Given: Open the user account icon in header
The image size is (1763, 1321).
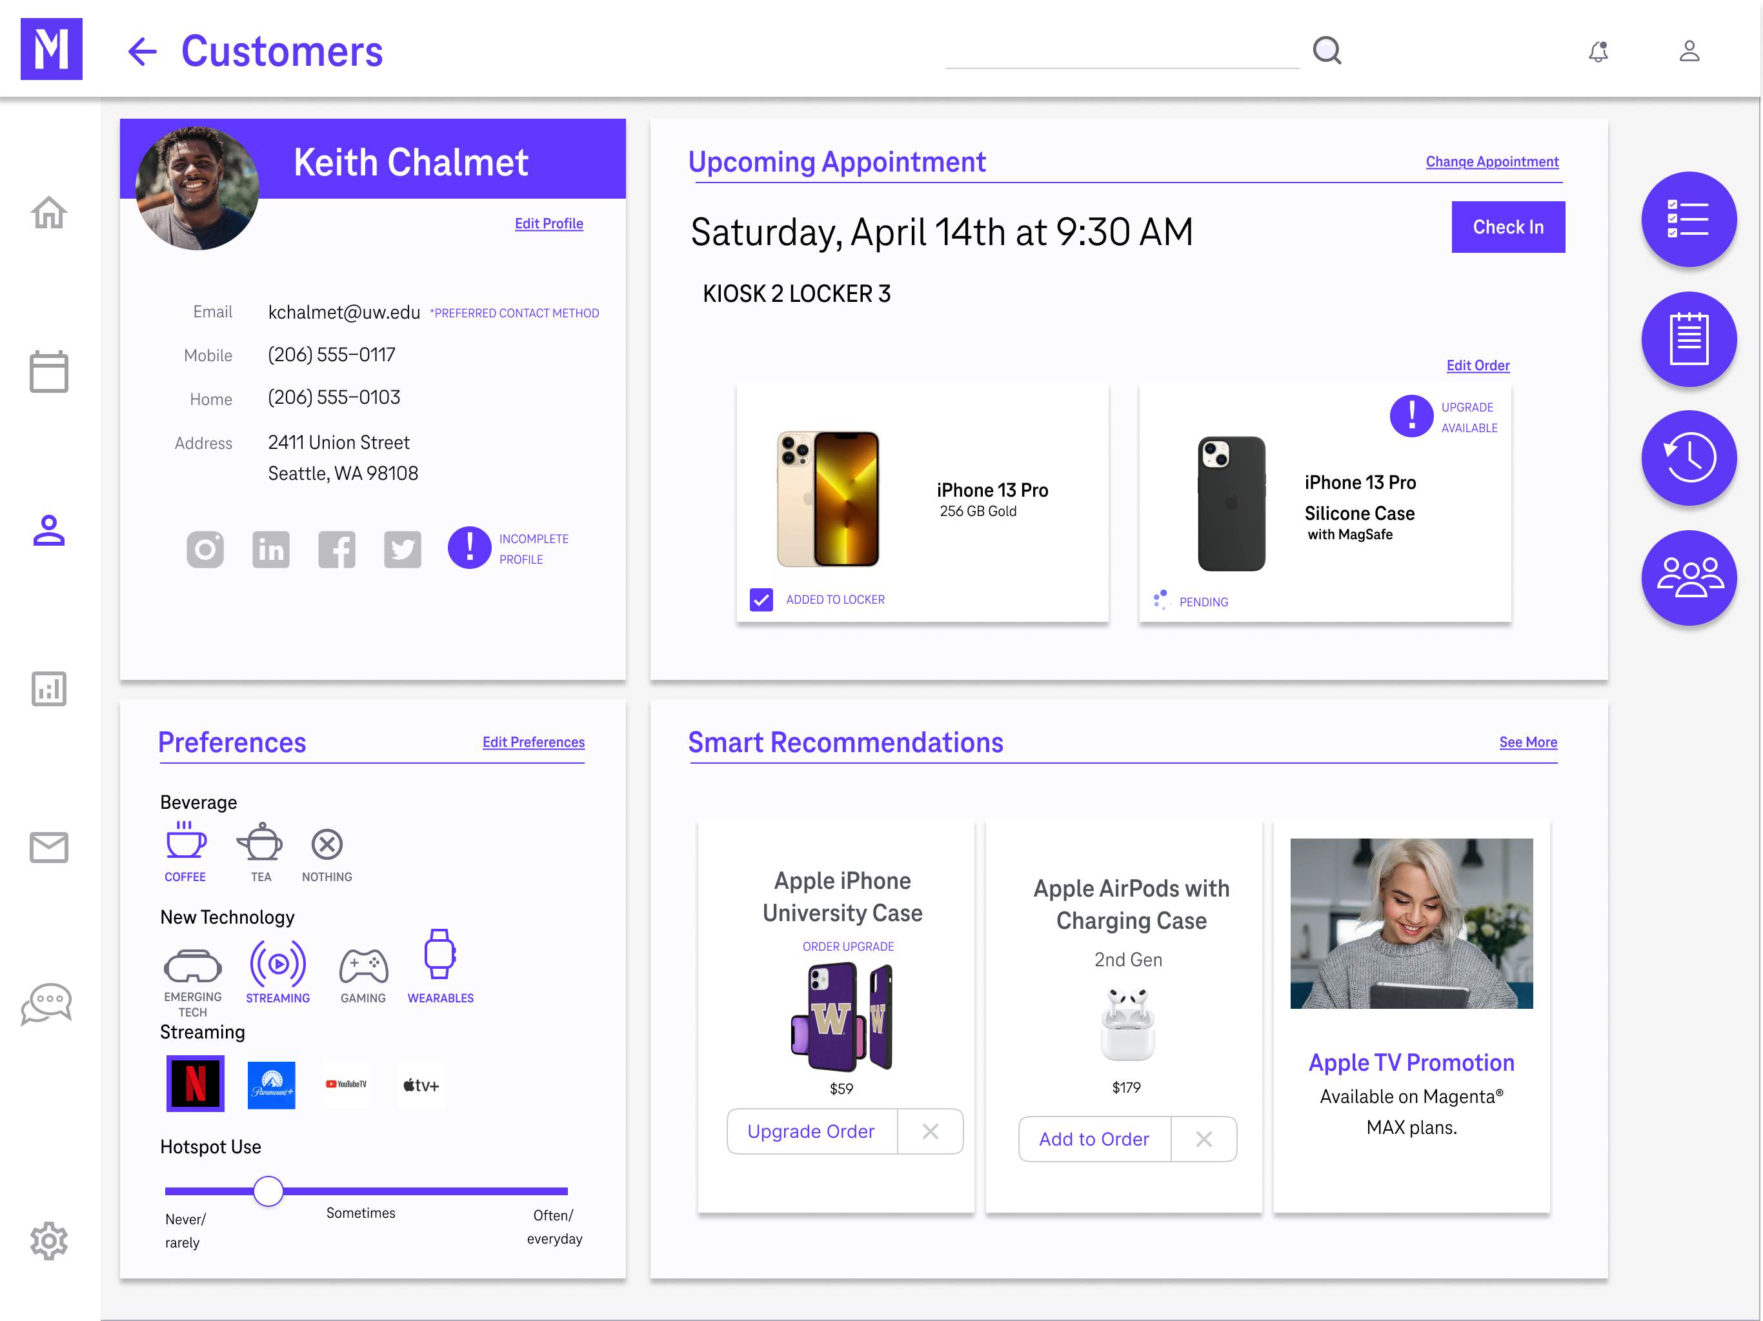Looking at the screenshot, I should tap(1689, 52).
